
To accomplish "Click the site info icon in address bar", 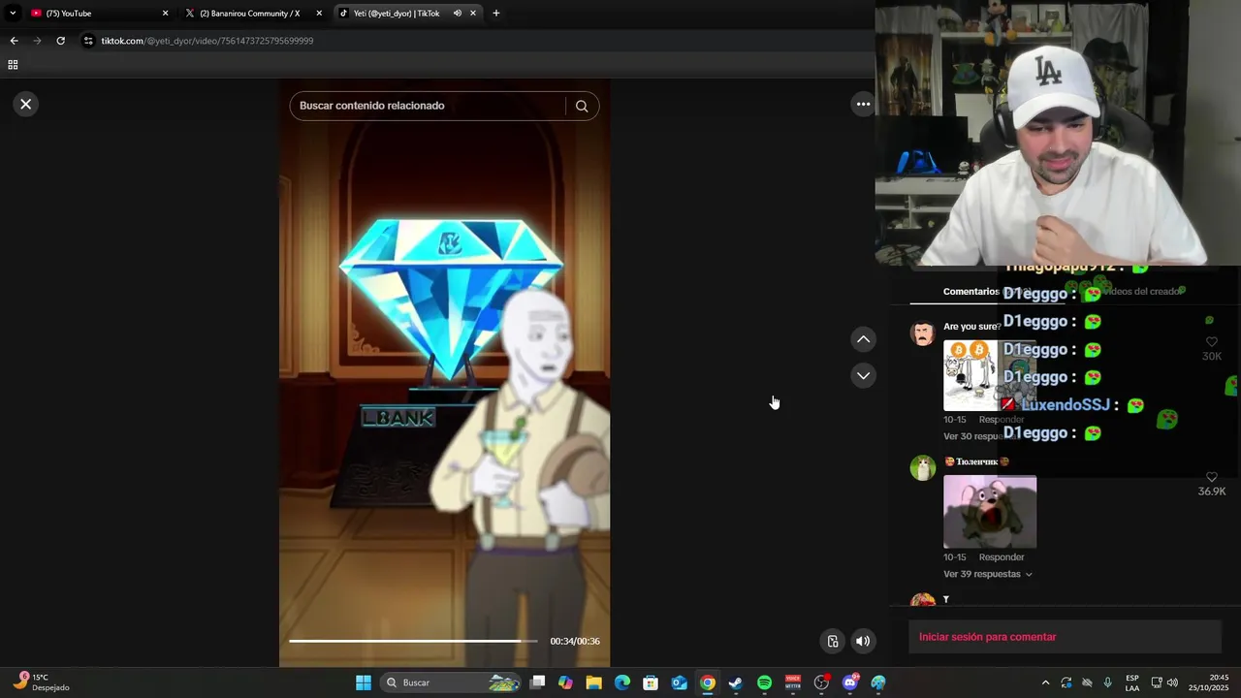I will click(88, 41).
